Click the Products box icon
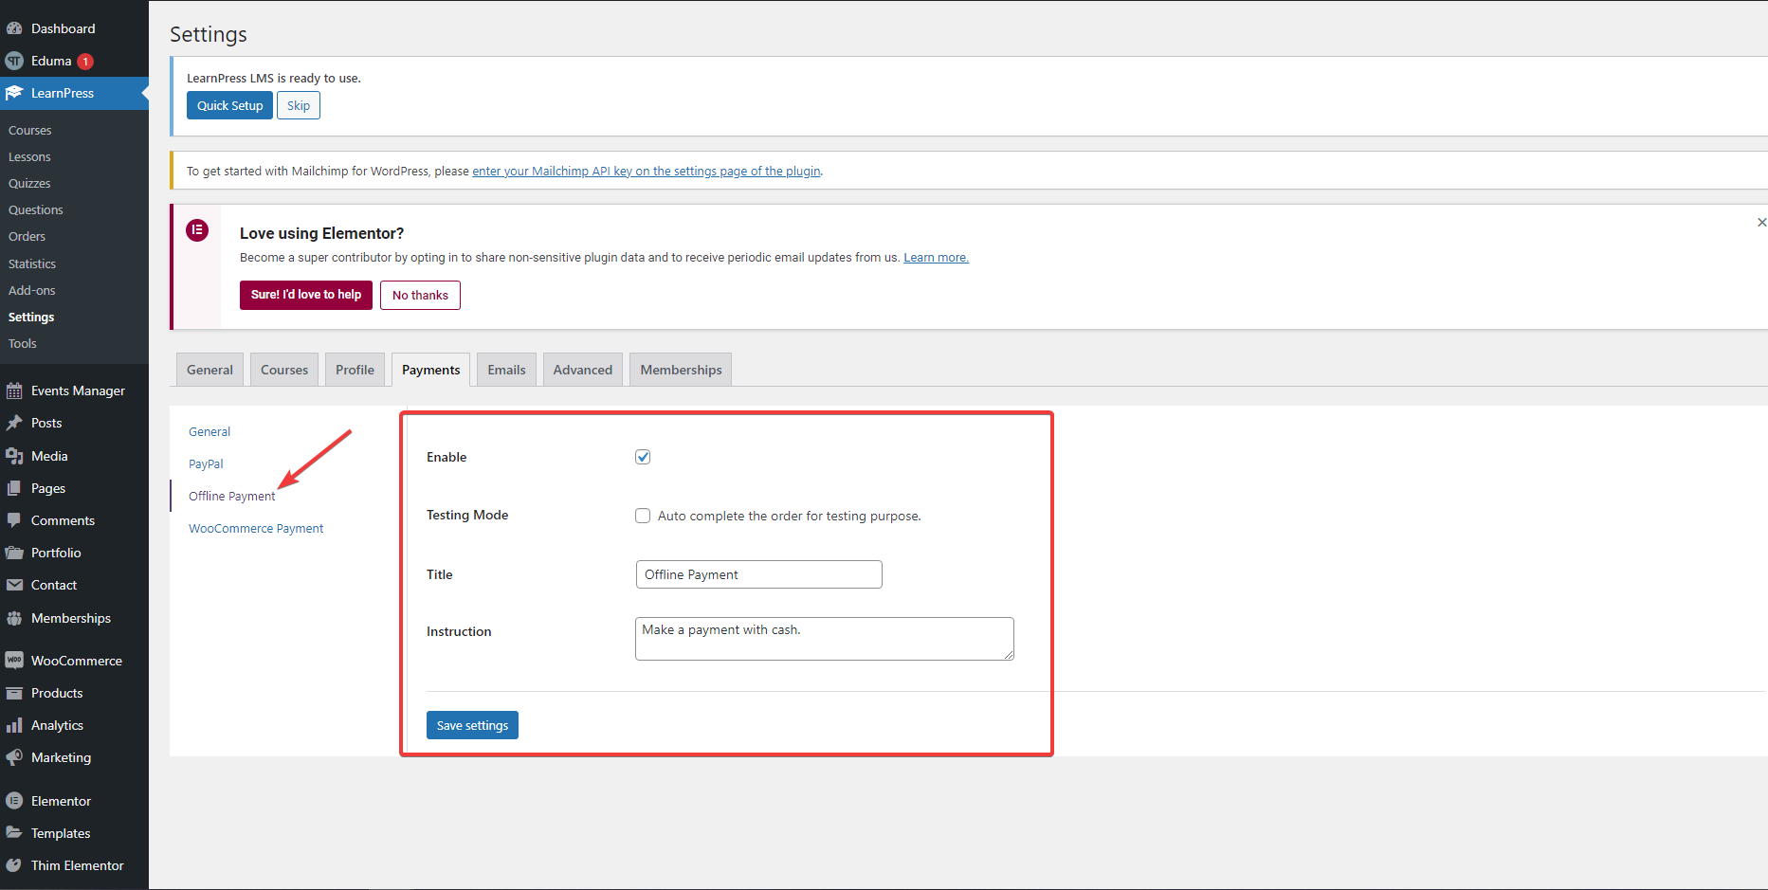Image resolution: width=1768 pixels, height=890 pixels. [14, 693]
